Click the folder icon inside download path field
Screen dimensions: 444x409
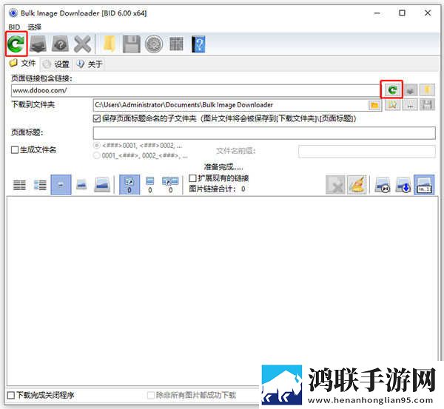point(374,105)
